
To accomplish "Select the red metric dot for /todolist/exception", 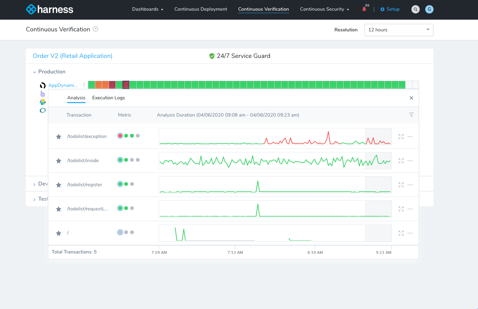I will point(120,136).
